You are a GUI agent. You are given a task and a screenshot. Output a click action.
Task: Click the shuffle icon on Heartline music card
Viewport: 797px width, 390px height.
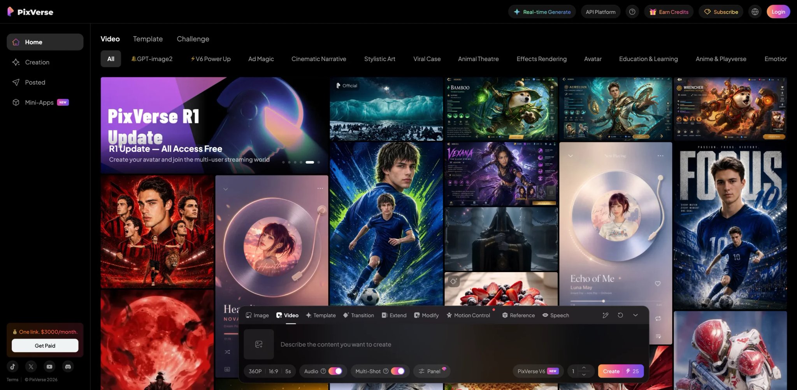coord(227,352)
